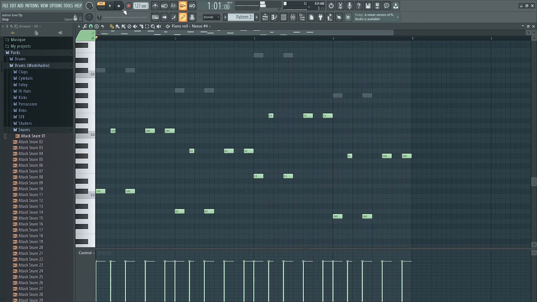Toggle the 3-2-1 countdown before recording

pyautogui.click(x=173, y=6)
